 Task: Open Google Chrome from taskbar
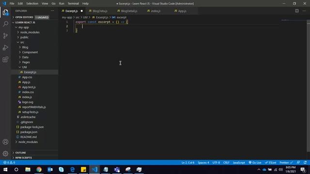tap(39, 170)
